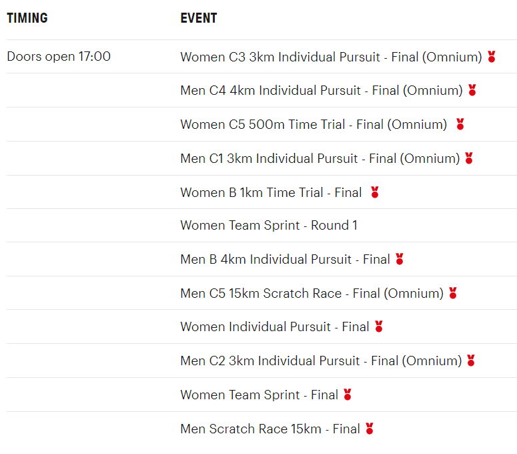Image resolution: width=517 pixels, height=454 pixels.
Task: Click medal icon next to Men B 4km Pursuit
Action: coord(400,259)
